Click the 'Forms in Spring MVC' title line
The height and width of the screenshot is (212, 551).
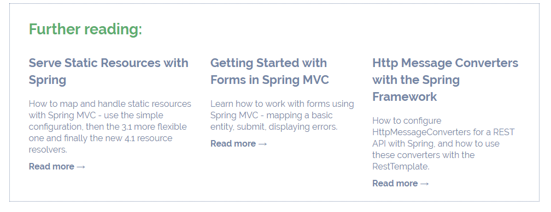[x=269, y=80]
